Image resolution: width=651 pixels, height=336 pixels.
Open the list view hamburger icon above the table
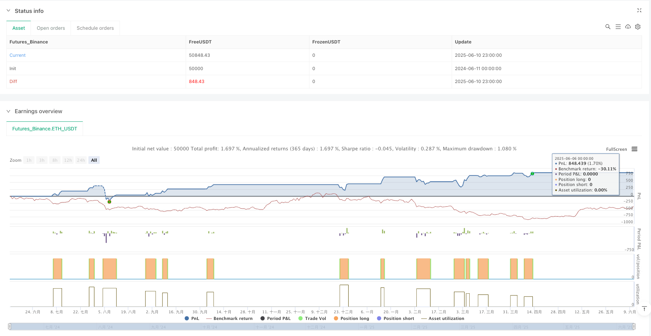(618, 27)
